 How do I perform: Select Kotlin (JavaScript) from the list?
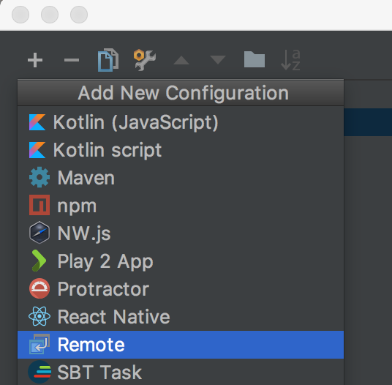point(181,122)
